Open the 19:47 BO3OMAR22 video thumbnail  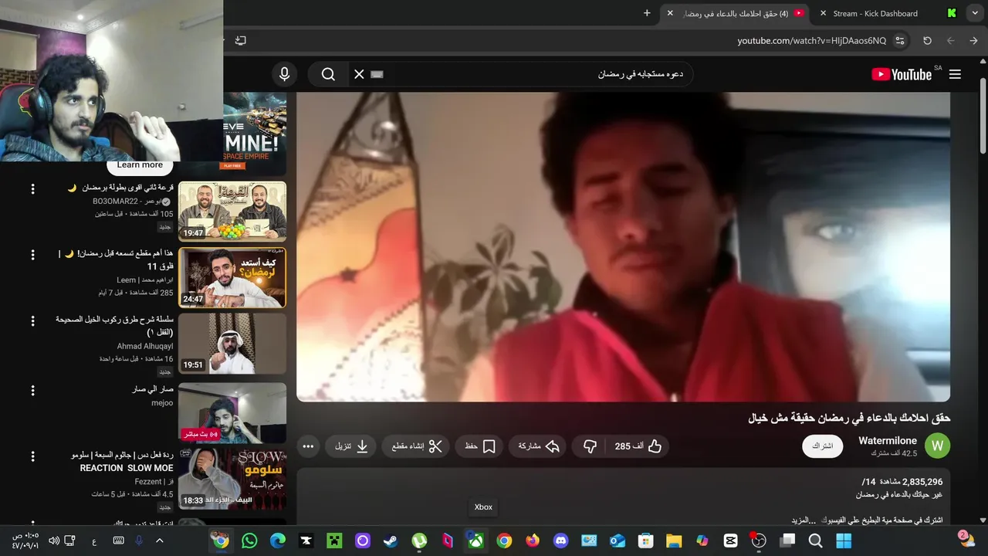tap(232, 211)
